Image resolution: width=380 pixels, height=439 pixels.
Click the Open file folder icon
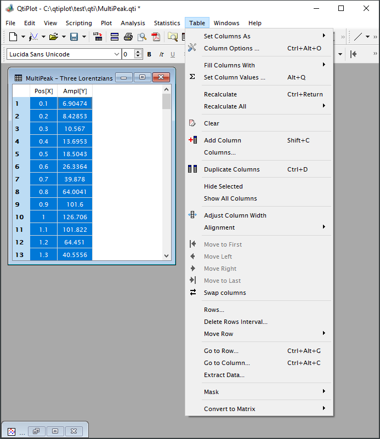tap(53, 37)
